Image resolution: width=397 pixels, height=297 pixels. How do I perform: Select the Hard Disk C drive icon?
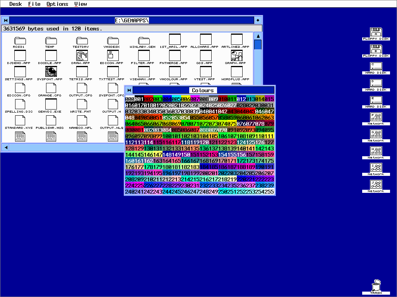pyautogui.click(x=375, y=66)
